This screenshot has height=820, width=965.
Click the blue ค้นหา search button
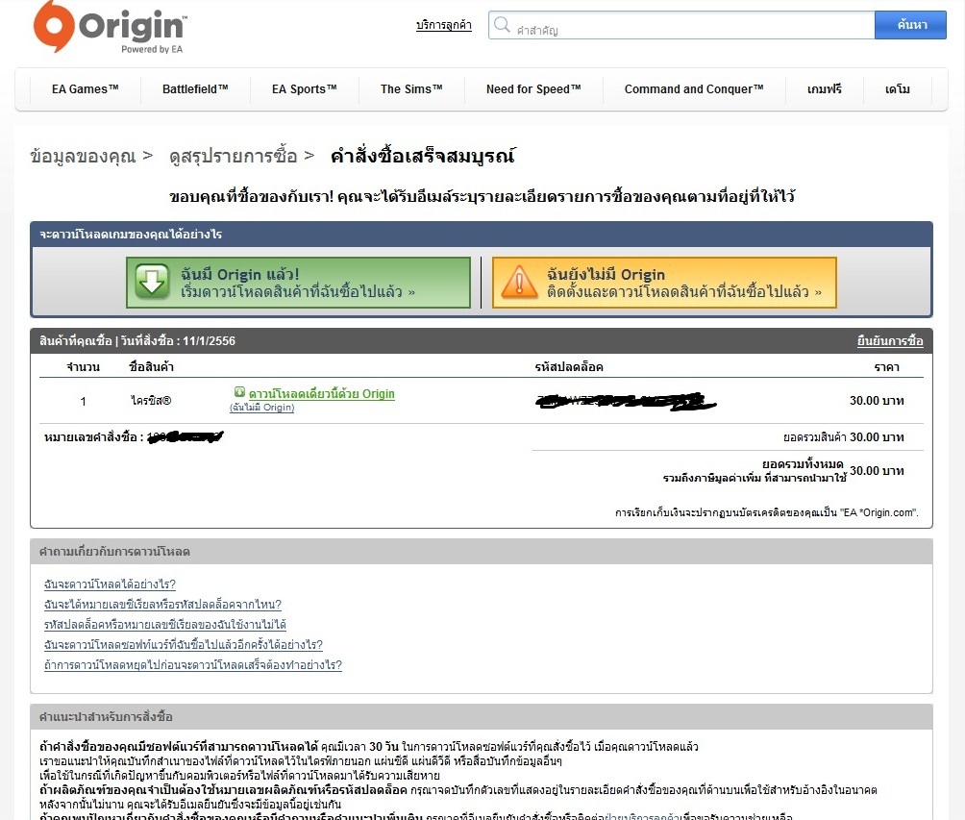coord(911,25)
